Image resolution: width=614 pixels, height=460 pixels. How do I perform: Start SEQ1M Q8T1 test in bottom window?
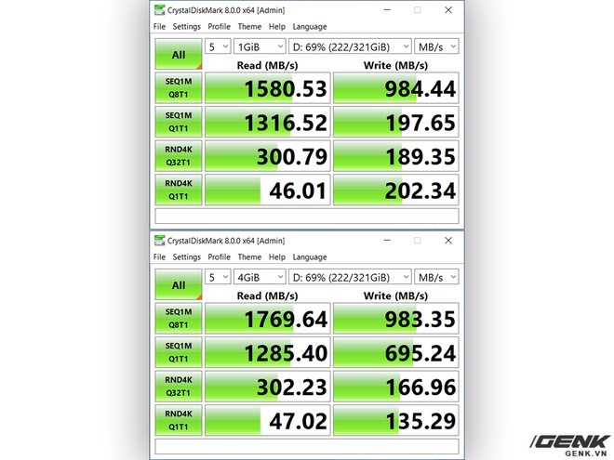pyautogui.click(x=179, y=318)
